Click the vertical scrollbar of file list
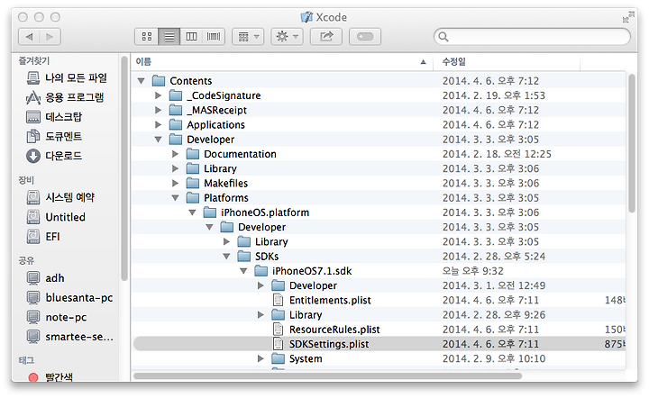Screen dimensions: 649x398 (x=632, y=143)
